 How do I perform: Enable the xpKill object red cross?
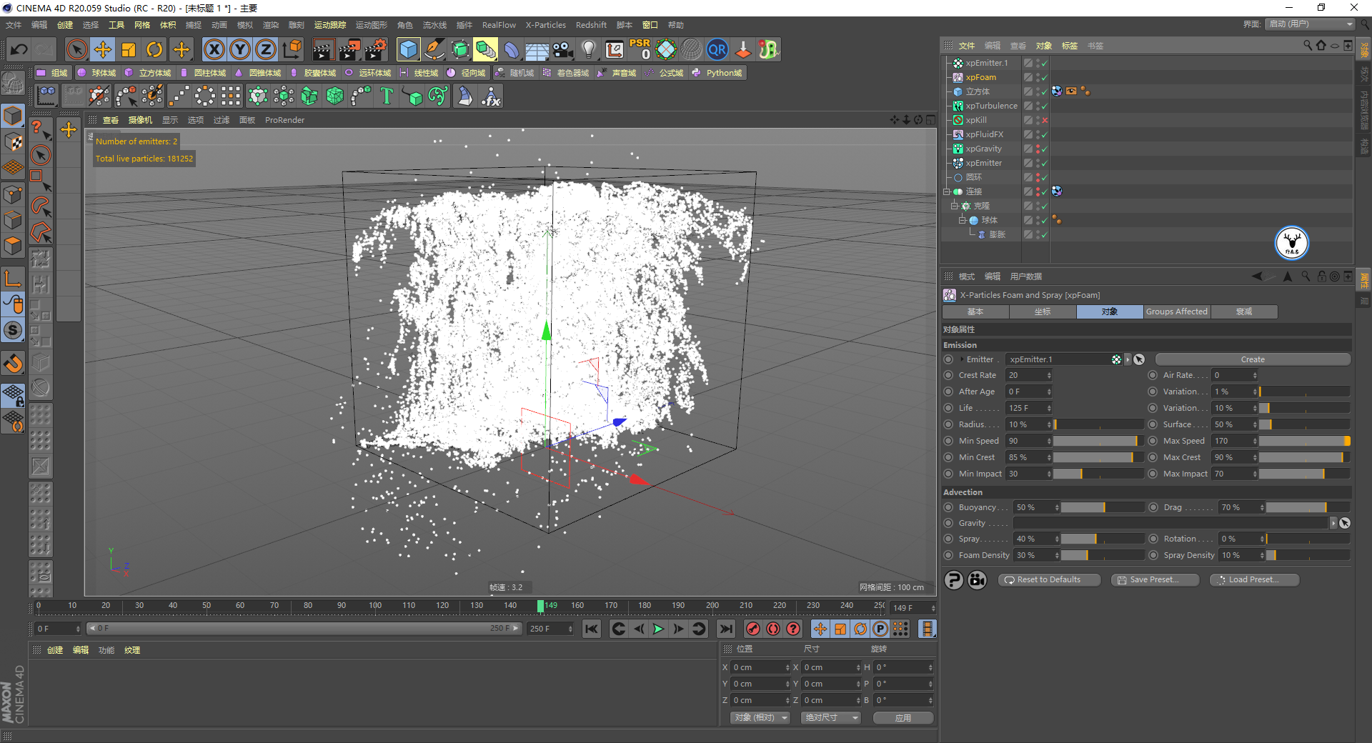1044,120
